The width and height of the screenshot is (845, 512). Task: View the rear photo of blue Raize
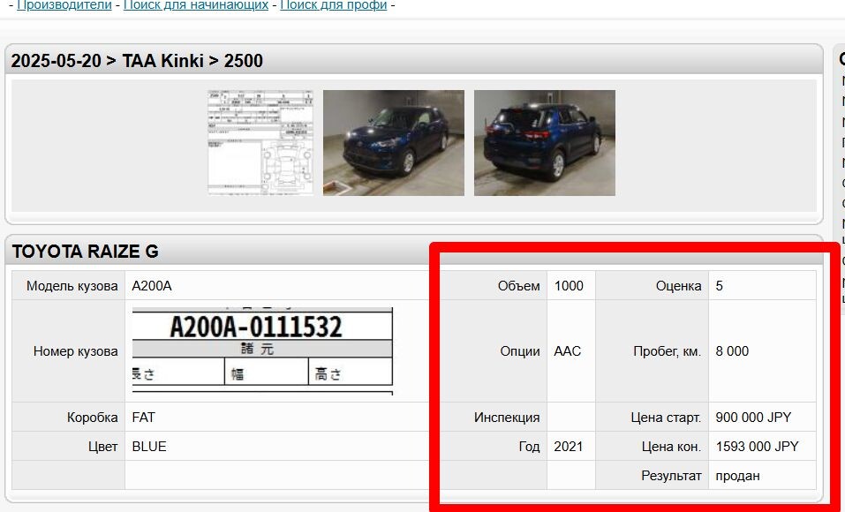[x=544, y=143]
